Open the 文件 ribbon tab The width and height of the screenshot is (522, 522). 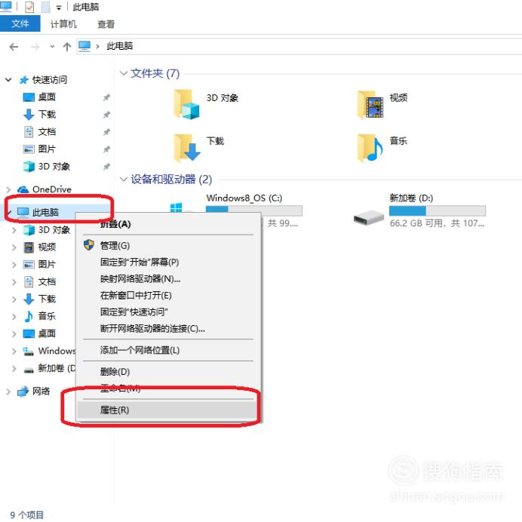coord(20,24)
